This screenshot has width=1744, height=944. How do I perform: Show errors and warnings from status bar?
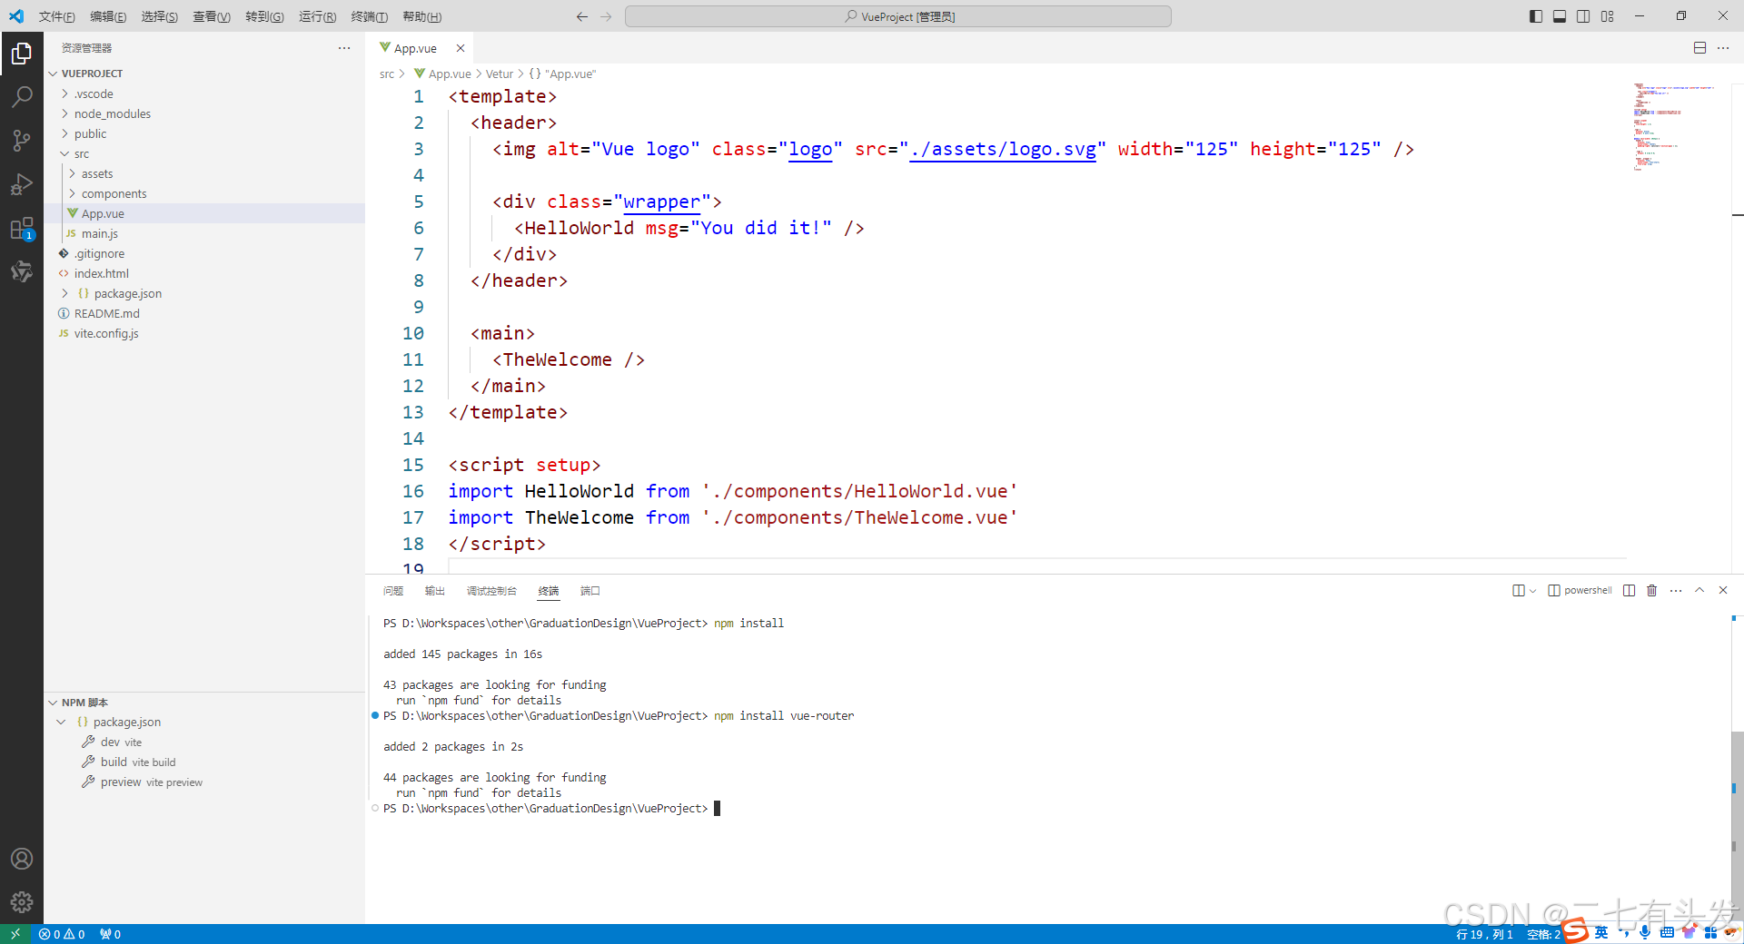(62, 934)
